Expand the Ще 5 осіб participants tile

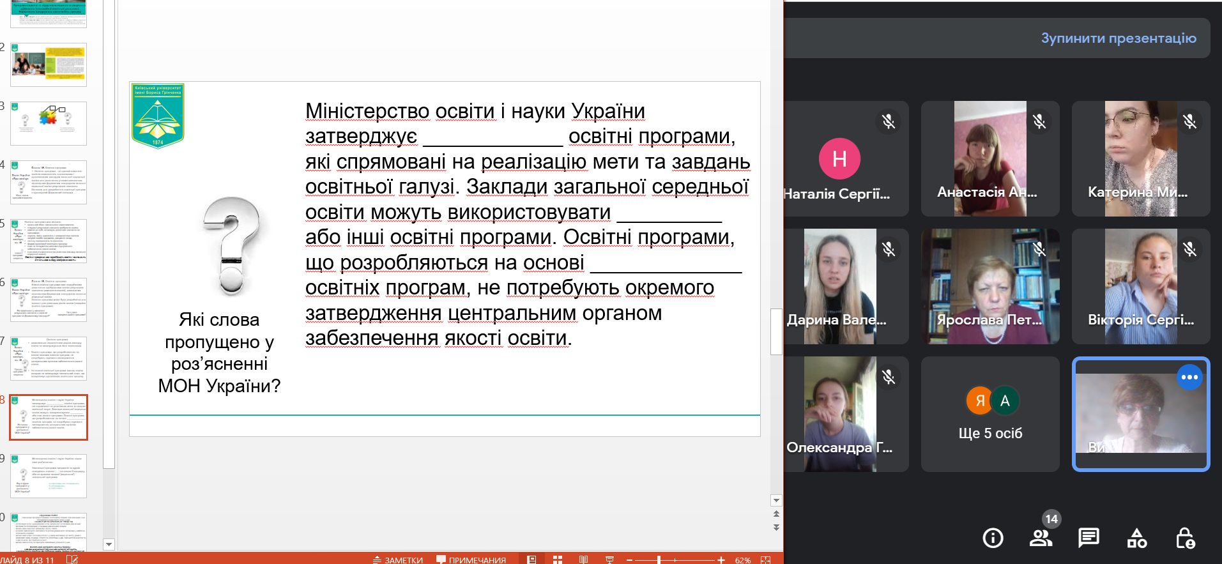990,414
